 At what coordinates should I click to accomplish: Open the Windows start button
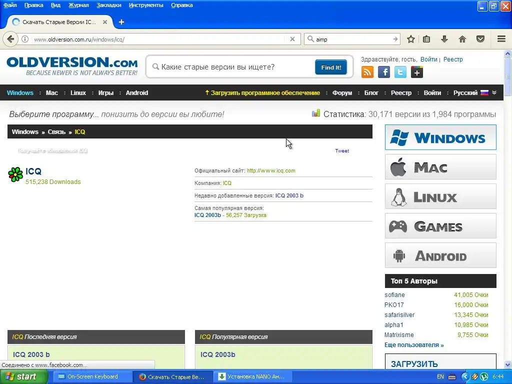[x=23, y=376]
